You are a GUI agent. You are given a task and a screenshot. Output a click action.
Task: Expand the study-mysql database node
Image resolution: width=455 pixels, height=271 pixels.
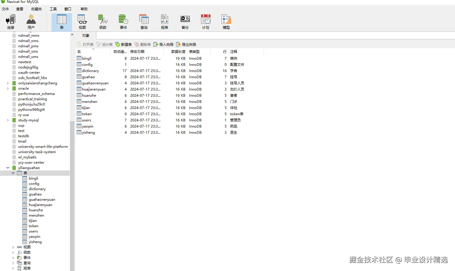coord(8,120)
